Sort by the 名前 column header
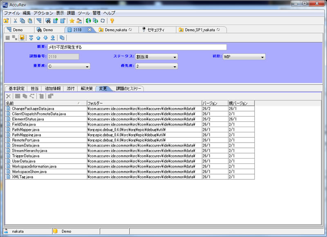Viewport: 327px width, 237px height. (x=46, y=103)
